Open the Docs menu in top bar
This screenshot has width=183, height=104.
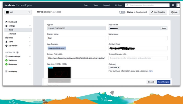click(86, 5)
